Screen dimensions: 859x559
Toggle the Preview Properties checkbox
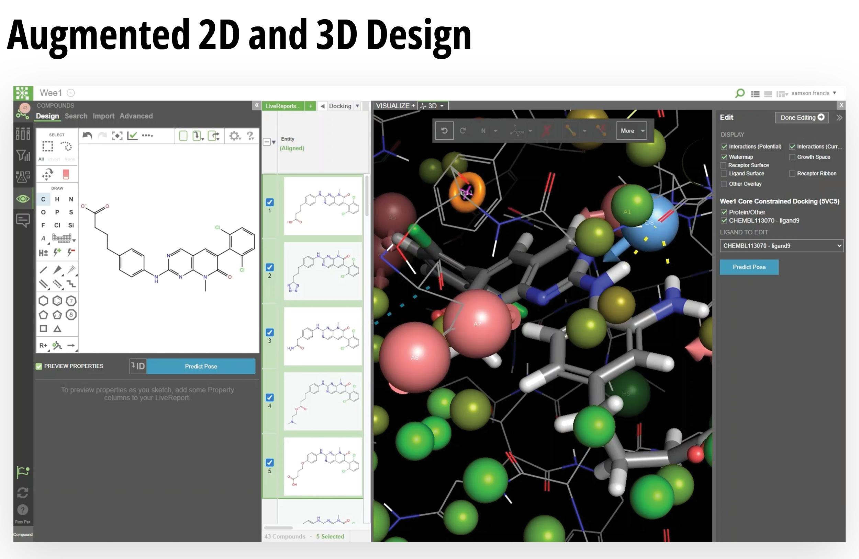click(x=39, y=366)
